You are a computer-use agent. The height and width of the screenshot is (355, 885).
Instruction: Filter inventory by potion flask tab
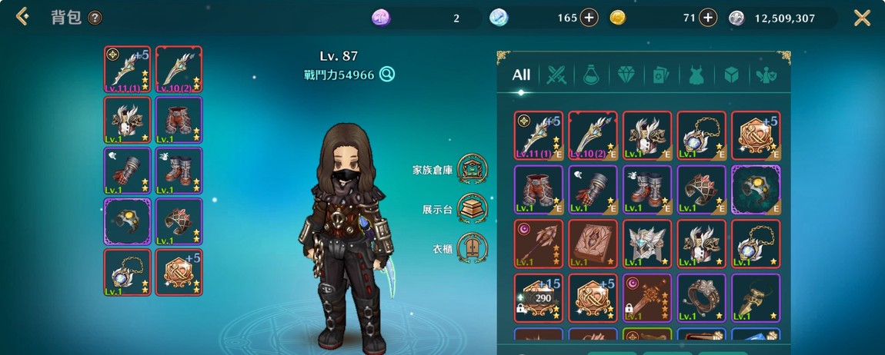pyautogui.click(x=591, y=75)
